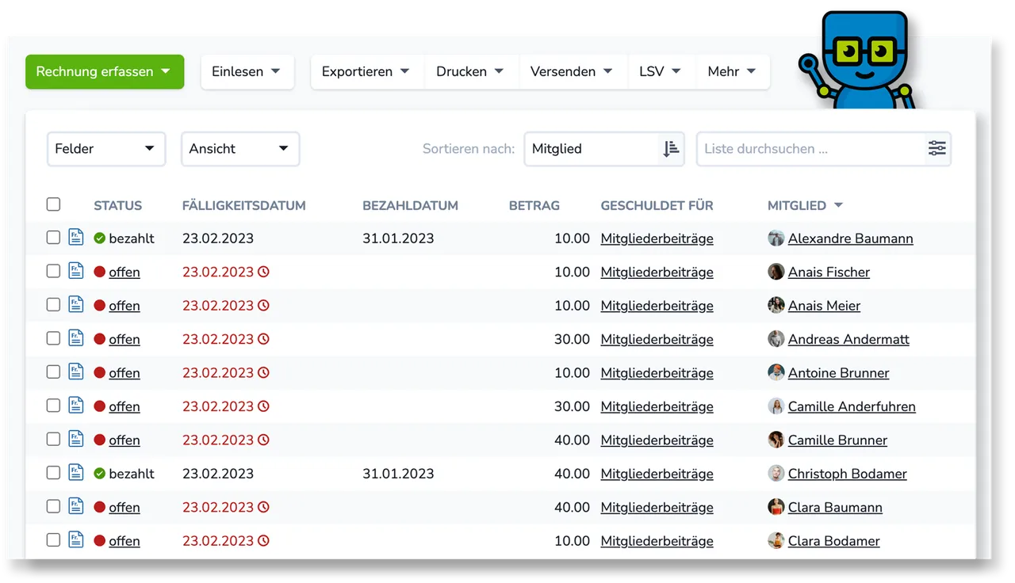Viewport: 1015px width, 583px height.
Task: Open the Rechnung erfassen dropdown button
Action: (104, 71)
